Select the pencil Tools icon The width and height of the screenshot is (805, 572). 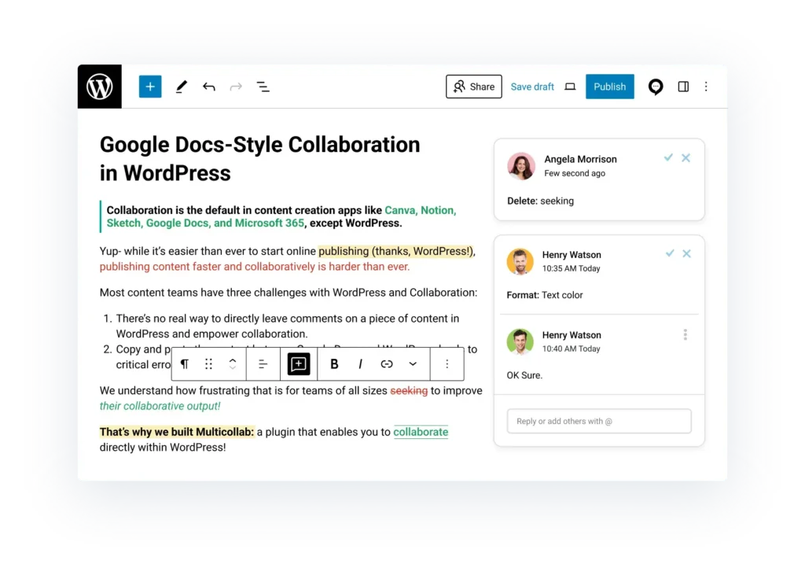click(x=182, y=87)
